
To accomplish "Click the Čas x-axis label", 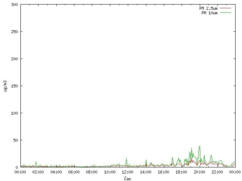I will click(x=127, y=178).
